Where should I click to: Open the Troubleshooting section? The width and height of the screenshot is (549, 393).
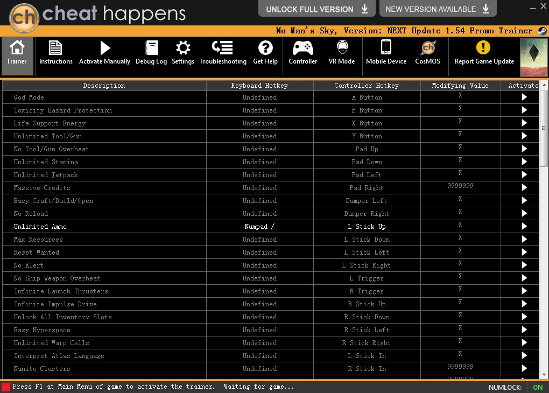[223, 53]
